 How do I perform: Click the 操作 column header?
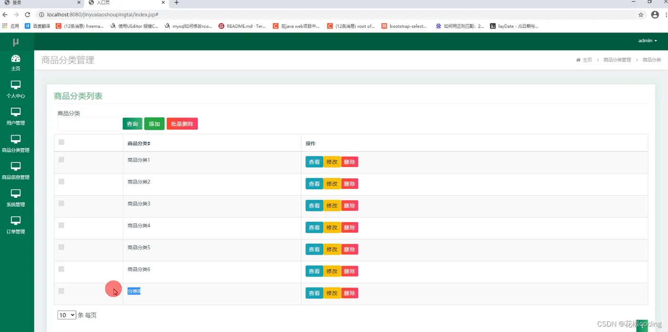[311, 144]
